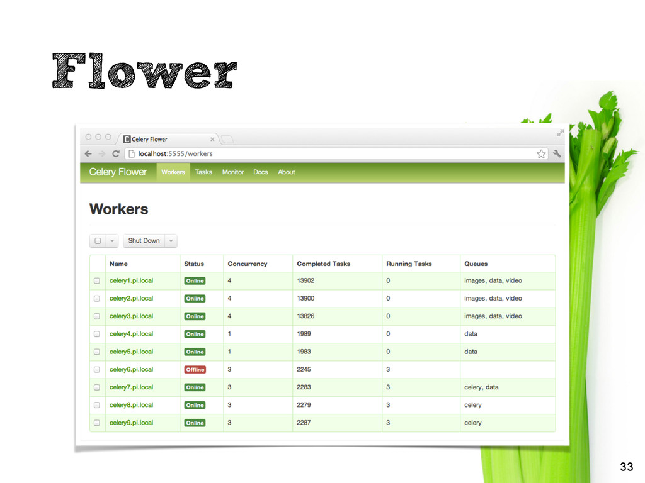Check the celery7.pi.local checkbox
The image size is (645, 483).
coord(97,387)
